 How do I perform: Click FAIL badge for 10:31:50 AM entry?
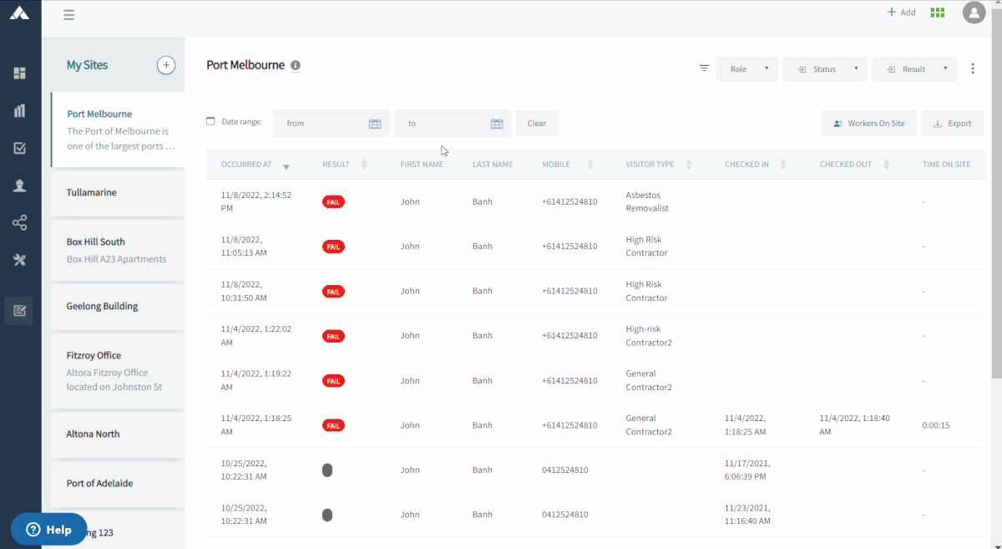pyautogui.click(x=333, y=292)
